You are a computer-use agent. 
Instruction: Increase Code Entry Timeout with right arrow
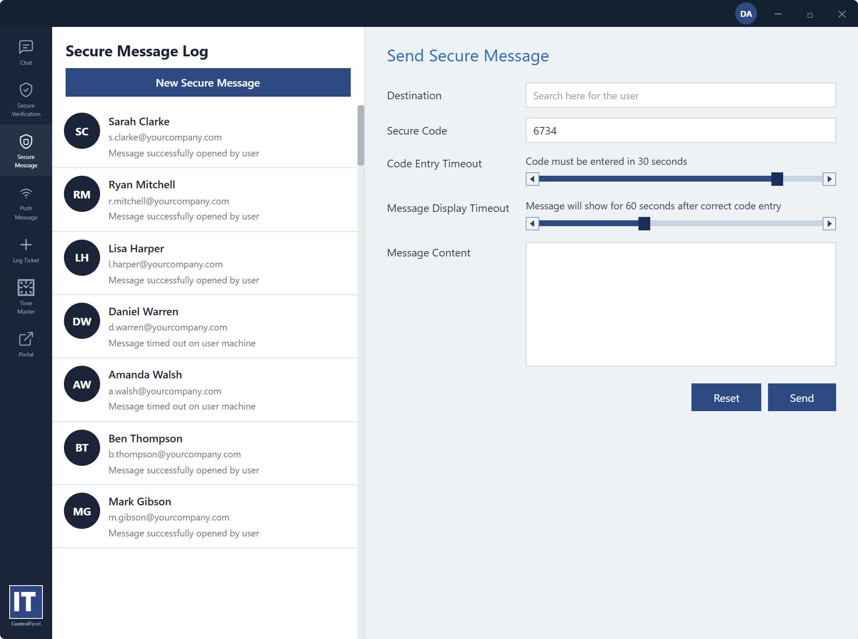pyautogui.click(x=829, y=179)
